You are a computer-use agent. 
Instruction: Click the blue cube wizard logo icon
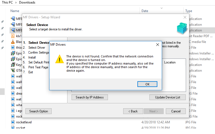[182, 28]
